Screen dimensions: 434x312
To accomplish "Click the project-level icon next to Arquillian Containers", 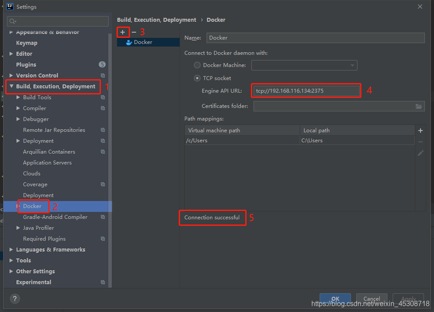I will [103, 152].
